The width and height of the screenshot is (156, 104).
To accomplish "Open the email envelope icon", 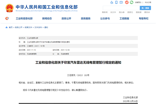I will [x=121, y=2].
